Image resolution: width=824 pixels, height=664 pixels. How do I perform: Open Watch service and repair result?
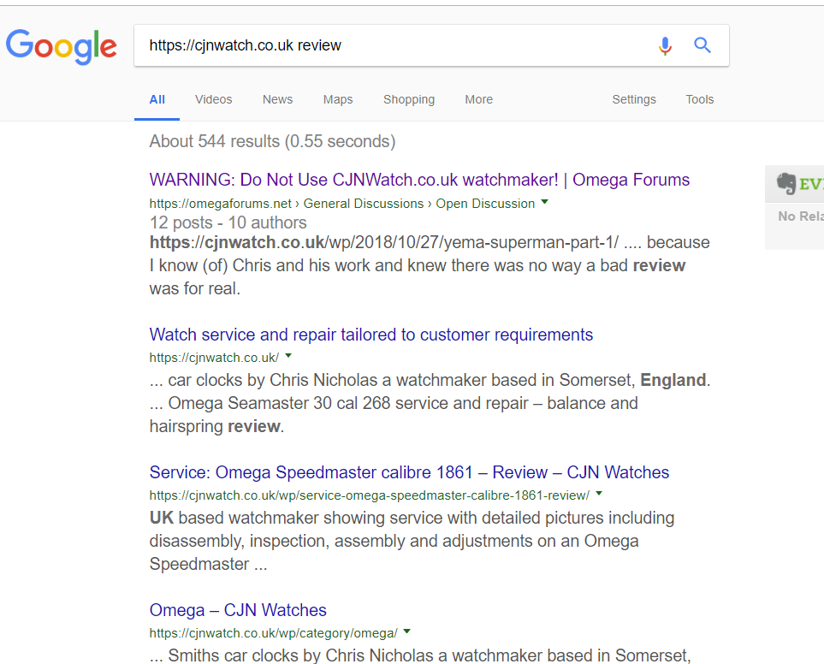tap(371, 335)
